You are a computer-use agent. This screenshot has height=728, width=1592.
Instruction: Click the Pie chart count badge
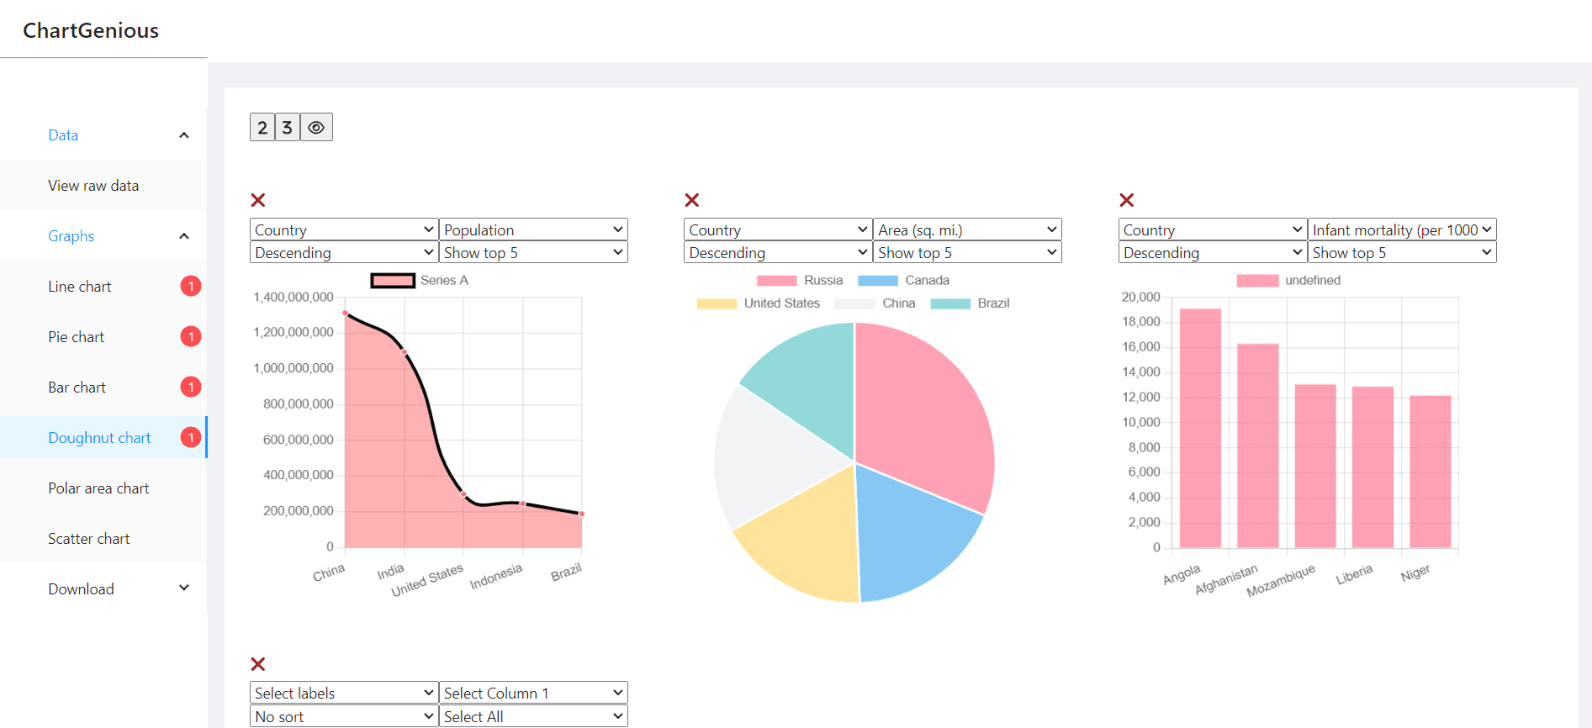click(x=191, y=337)
